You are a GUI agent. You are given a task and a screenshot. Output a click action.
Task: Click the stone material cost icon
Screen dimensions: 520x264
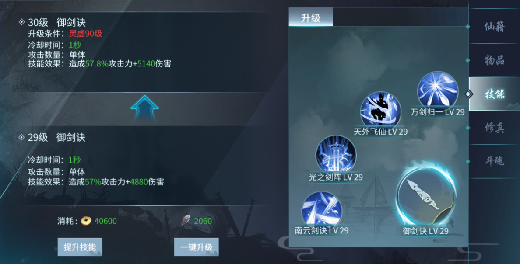click(x=187, y=220)
